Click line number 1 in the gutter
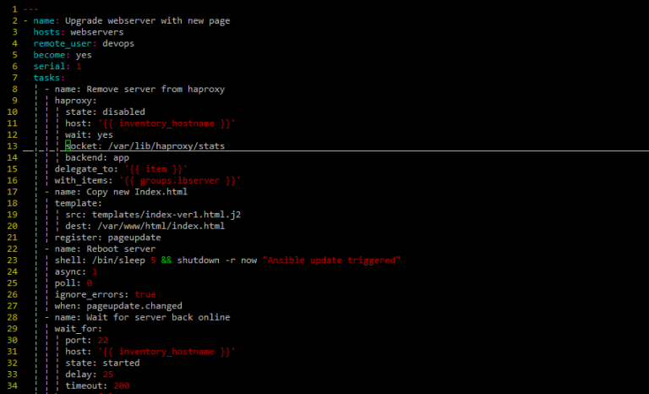Image resolution: width=649 pixels, height=394 pixels. pyautogui.click(x=14, y=8)
